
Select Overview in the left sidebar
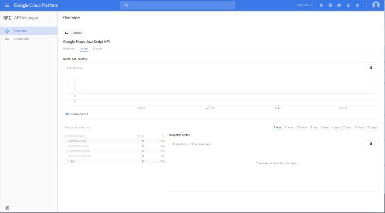[29, 31]
